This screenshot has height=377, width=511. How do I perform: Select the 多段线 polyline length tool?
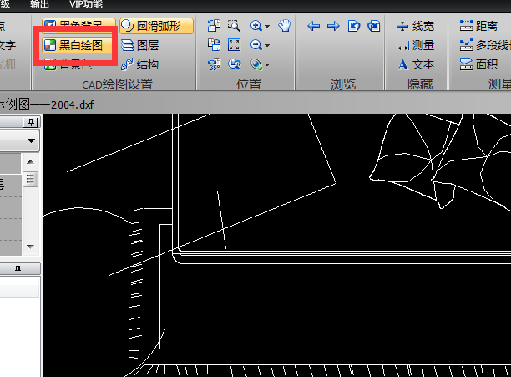pyautogui.click(x=485, y=45)
